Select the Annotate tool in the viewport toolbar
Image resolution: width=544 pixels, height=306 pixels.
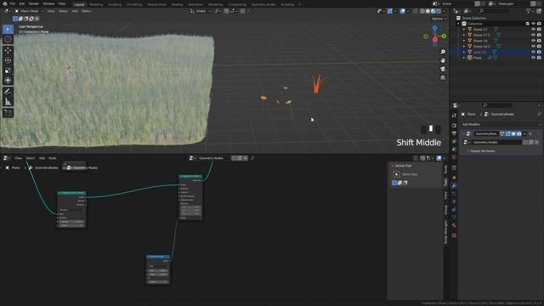(x=8, y=92)
